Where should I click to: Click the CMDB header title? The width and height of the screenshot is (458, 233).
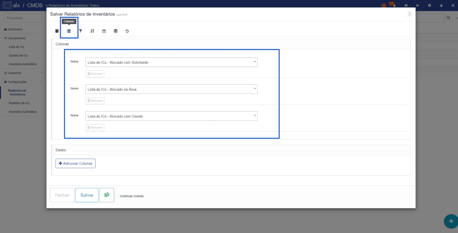pyautogui.click(x=35, y=5)
